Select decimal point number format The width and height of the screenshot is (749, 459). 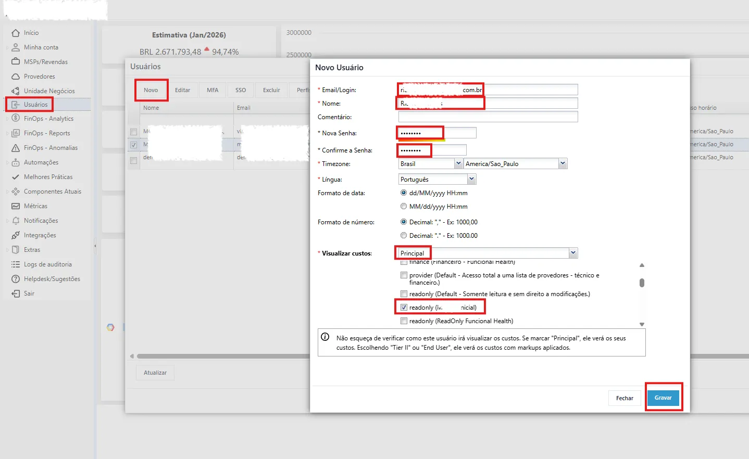click(404, 235)
